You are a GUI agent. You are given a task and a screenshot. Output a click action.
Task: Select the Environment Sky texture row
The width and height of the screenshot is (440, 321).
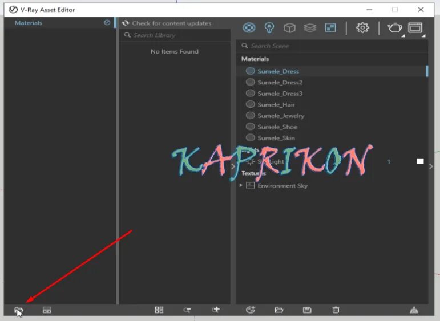[332, 186]
